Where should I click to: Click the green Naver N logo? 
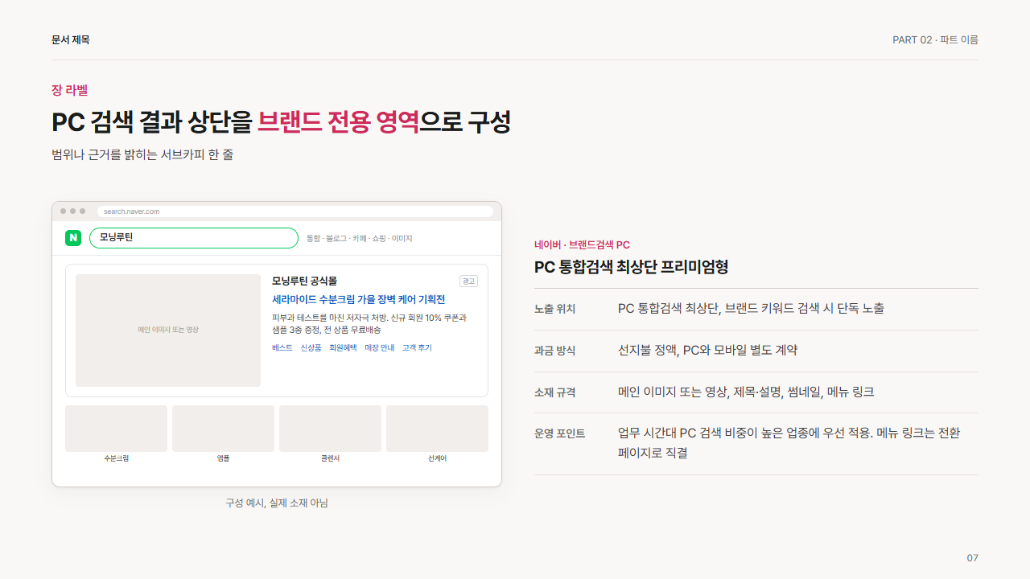pyautogui.click(x=73, y=238)
